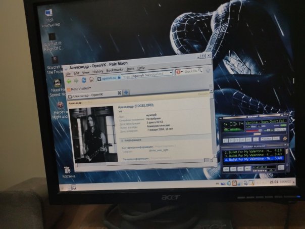Stop playback in Winamp
Viewport: 305px width, 229px height.
(243, 140)
